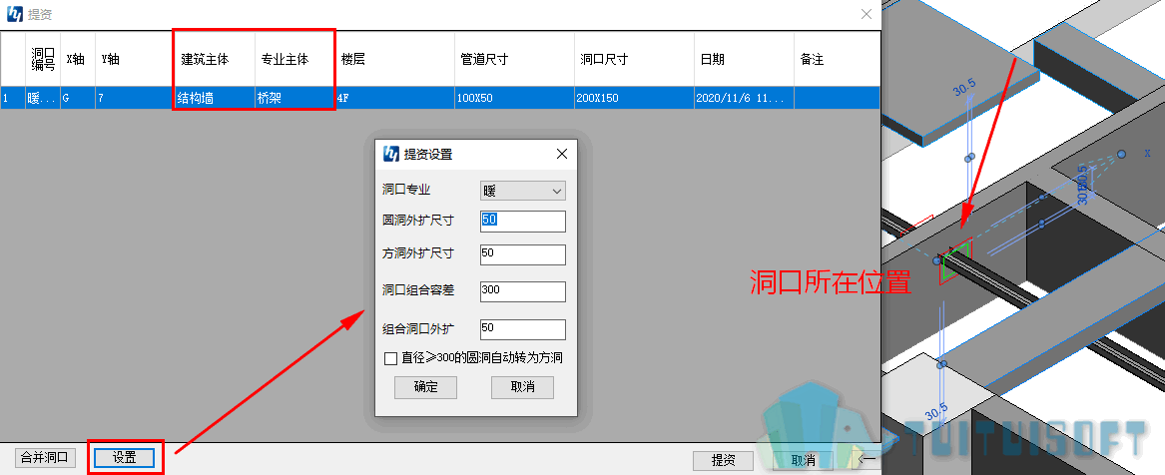Screen dimensions: 1165x475
Task: Select the 4F floor cell
Action: 394,98
